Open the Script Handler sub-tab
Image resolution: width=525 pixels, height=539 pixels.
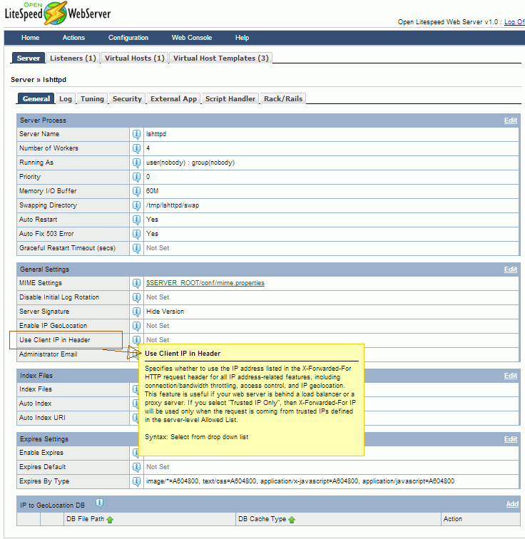click(230, 98)
